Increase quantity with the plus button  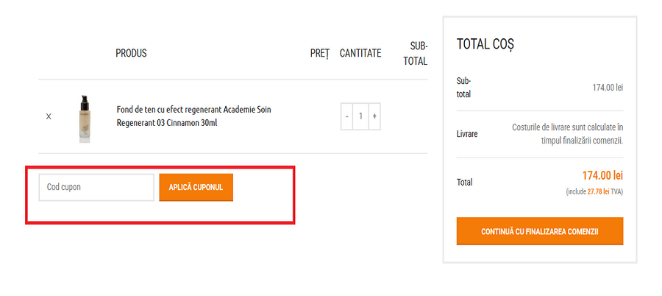pos(374,116)
